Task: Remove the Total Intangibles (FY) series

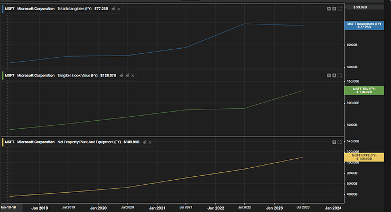Action: pyautogui.click(x=119, y=9)
